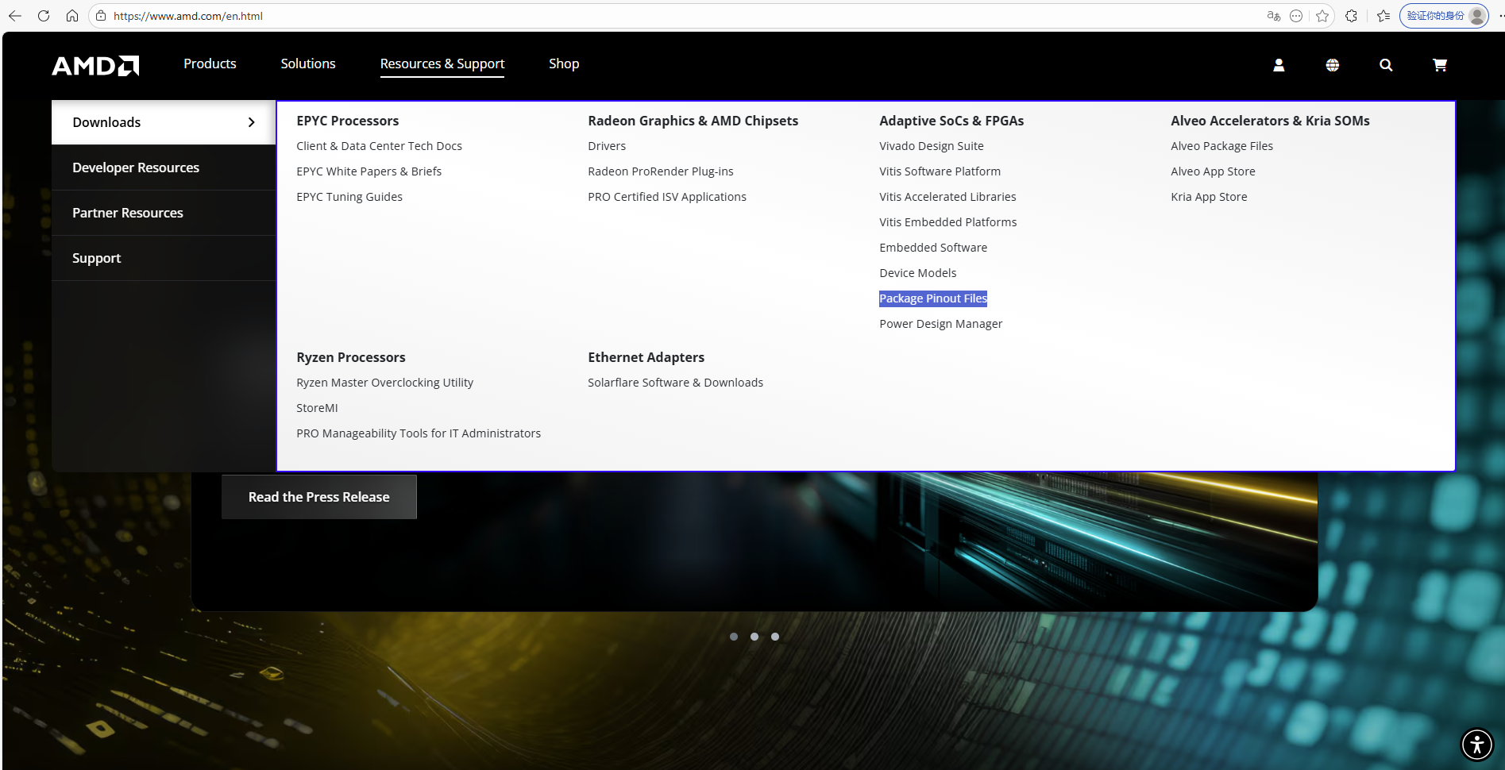Open PRO Certified ISV Applications
Image resolution: width=1505 pixels, height=770 pixels.
click(667, 197)
